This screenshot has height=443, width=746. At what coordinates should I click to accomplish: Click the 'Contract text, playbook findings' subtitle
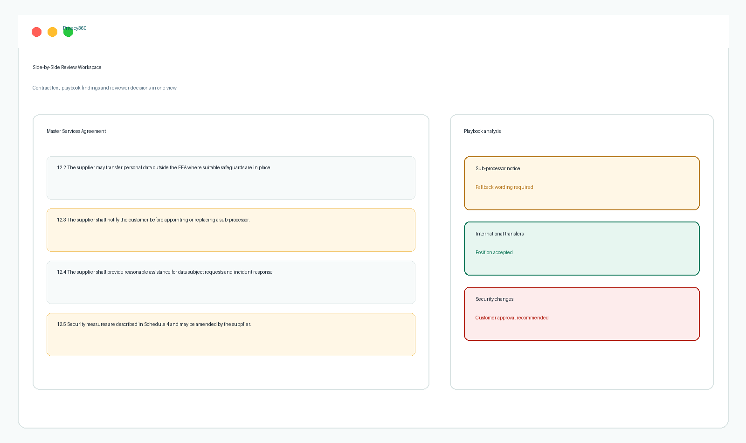[x=104, y=88]
